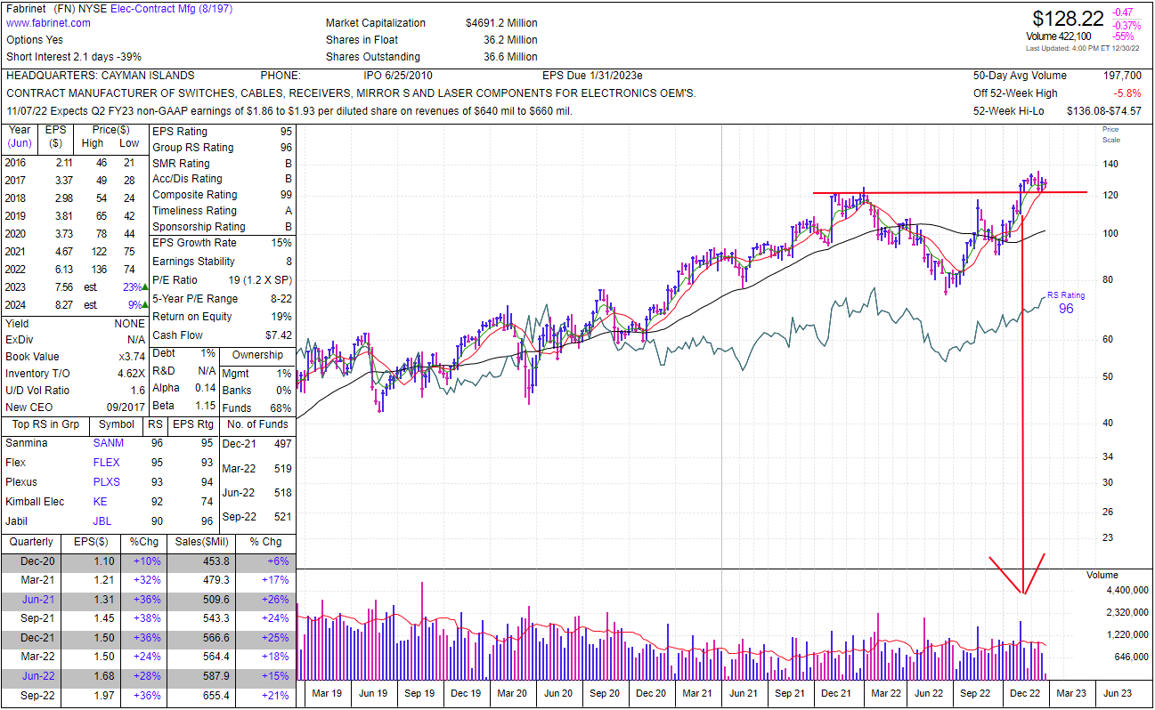Click the PLXS ticker symbol link
Viewport: 1155px width, 710px height.
pos(106,482)
